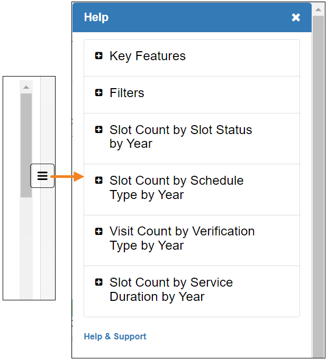Follow the Help & Support link
The image size is (327, 360).
[x=115, y=336]
